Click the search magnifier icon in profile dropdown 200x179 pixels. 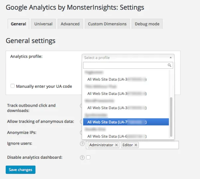(169, 65)
